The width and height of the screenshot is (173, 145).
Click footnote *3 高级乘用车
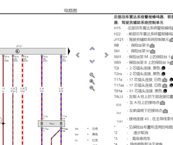pos(132,139)
